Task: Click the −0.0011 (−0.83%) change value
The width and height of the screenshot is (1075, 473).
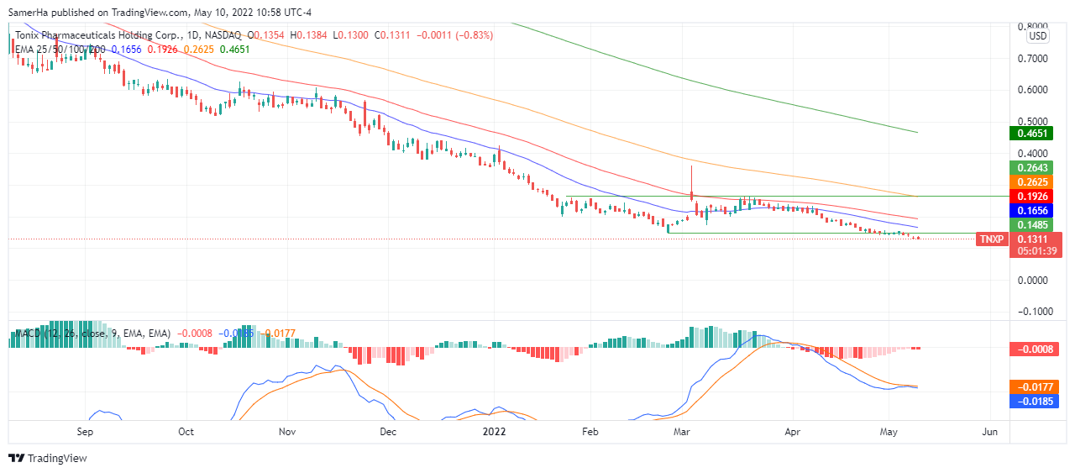Action: coord(455,35)
